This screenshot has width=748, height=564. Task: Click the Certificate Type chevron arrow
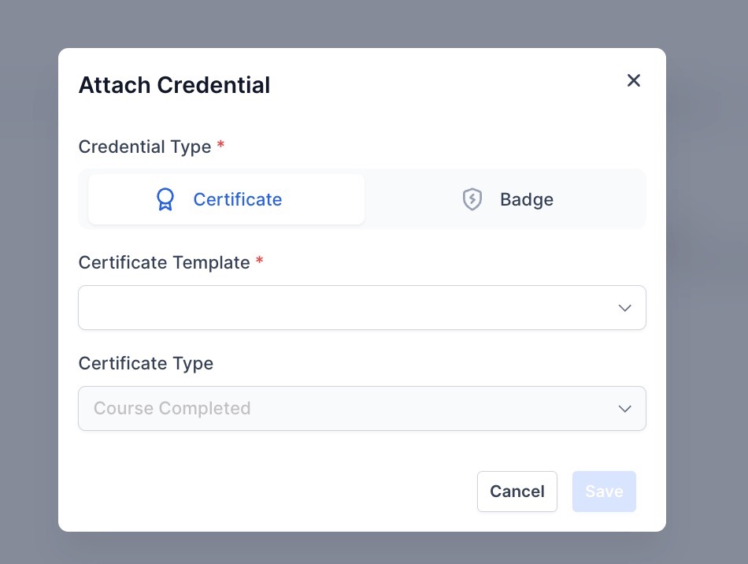point(625,409)
